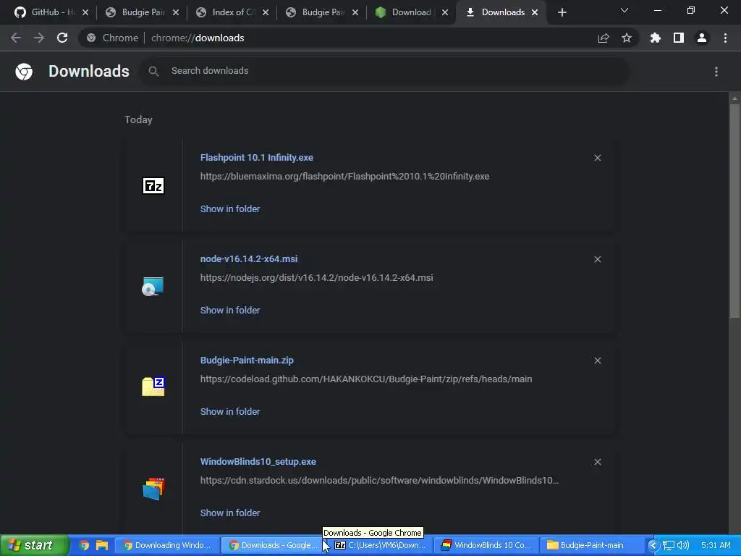
Task: Close the Downloads tab
Action: 535,12
